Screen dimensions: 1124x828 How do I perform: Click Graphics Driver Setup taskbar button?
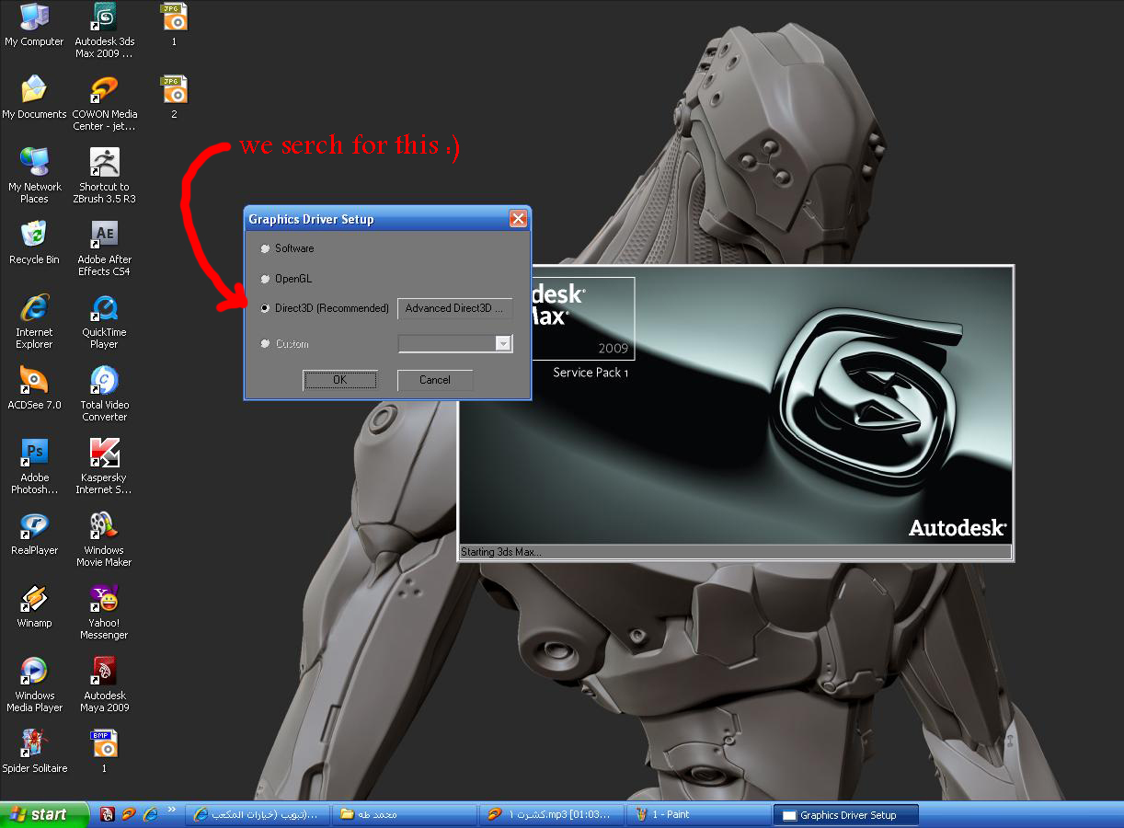click(x=846, y=815)
